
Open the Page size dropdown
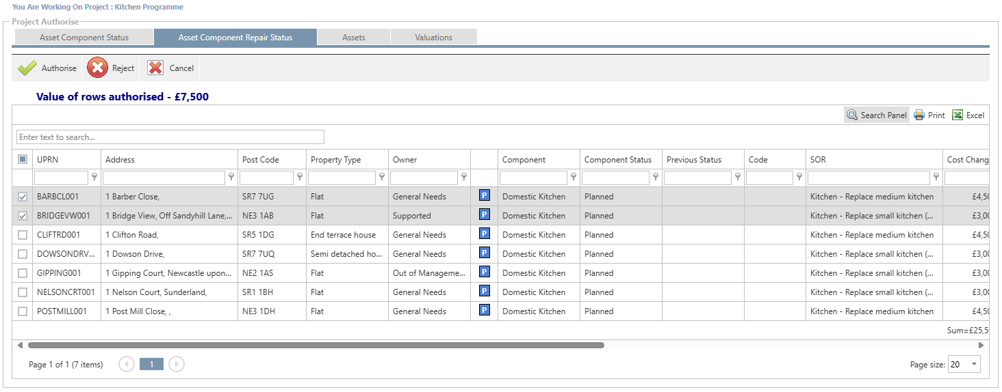974,365
